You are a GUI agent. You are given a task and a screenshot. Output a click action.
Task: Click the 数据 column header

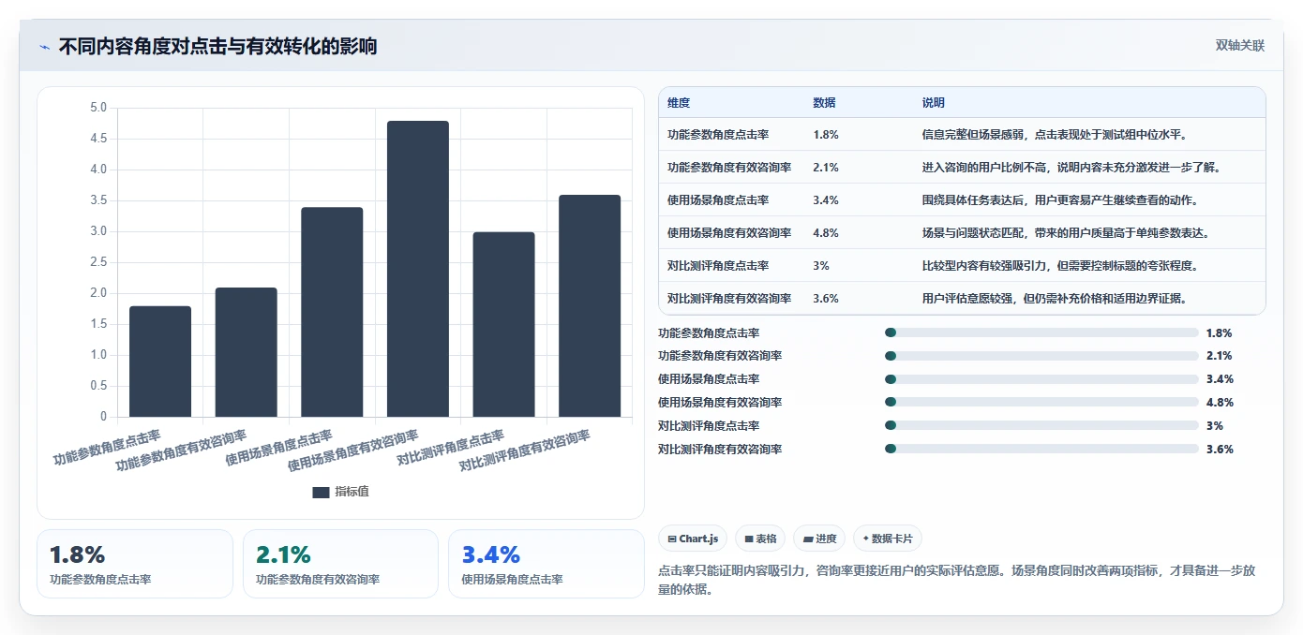[824, 103]
